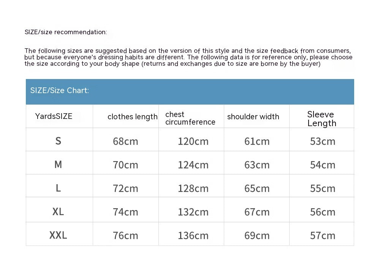Select the M size row label
The height and width of the screenshot is (269, 380).
click(58, 165)
